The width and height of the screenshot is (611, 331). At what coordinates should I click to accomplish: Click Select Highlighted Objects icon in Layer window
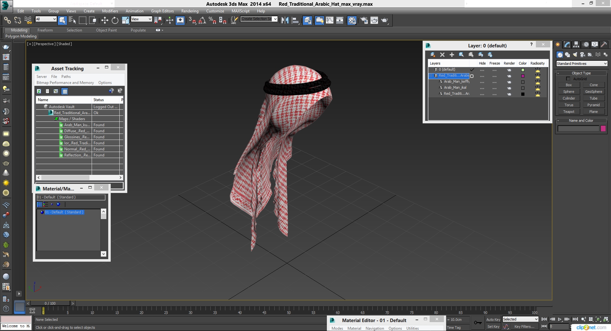pos(461,55)
